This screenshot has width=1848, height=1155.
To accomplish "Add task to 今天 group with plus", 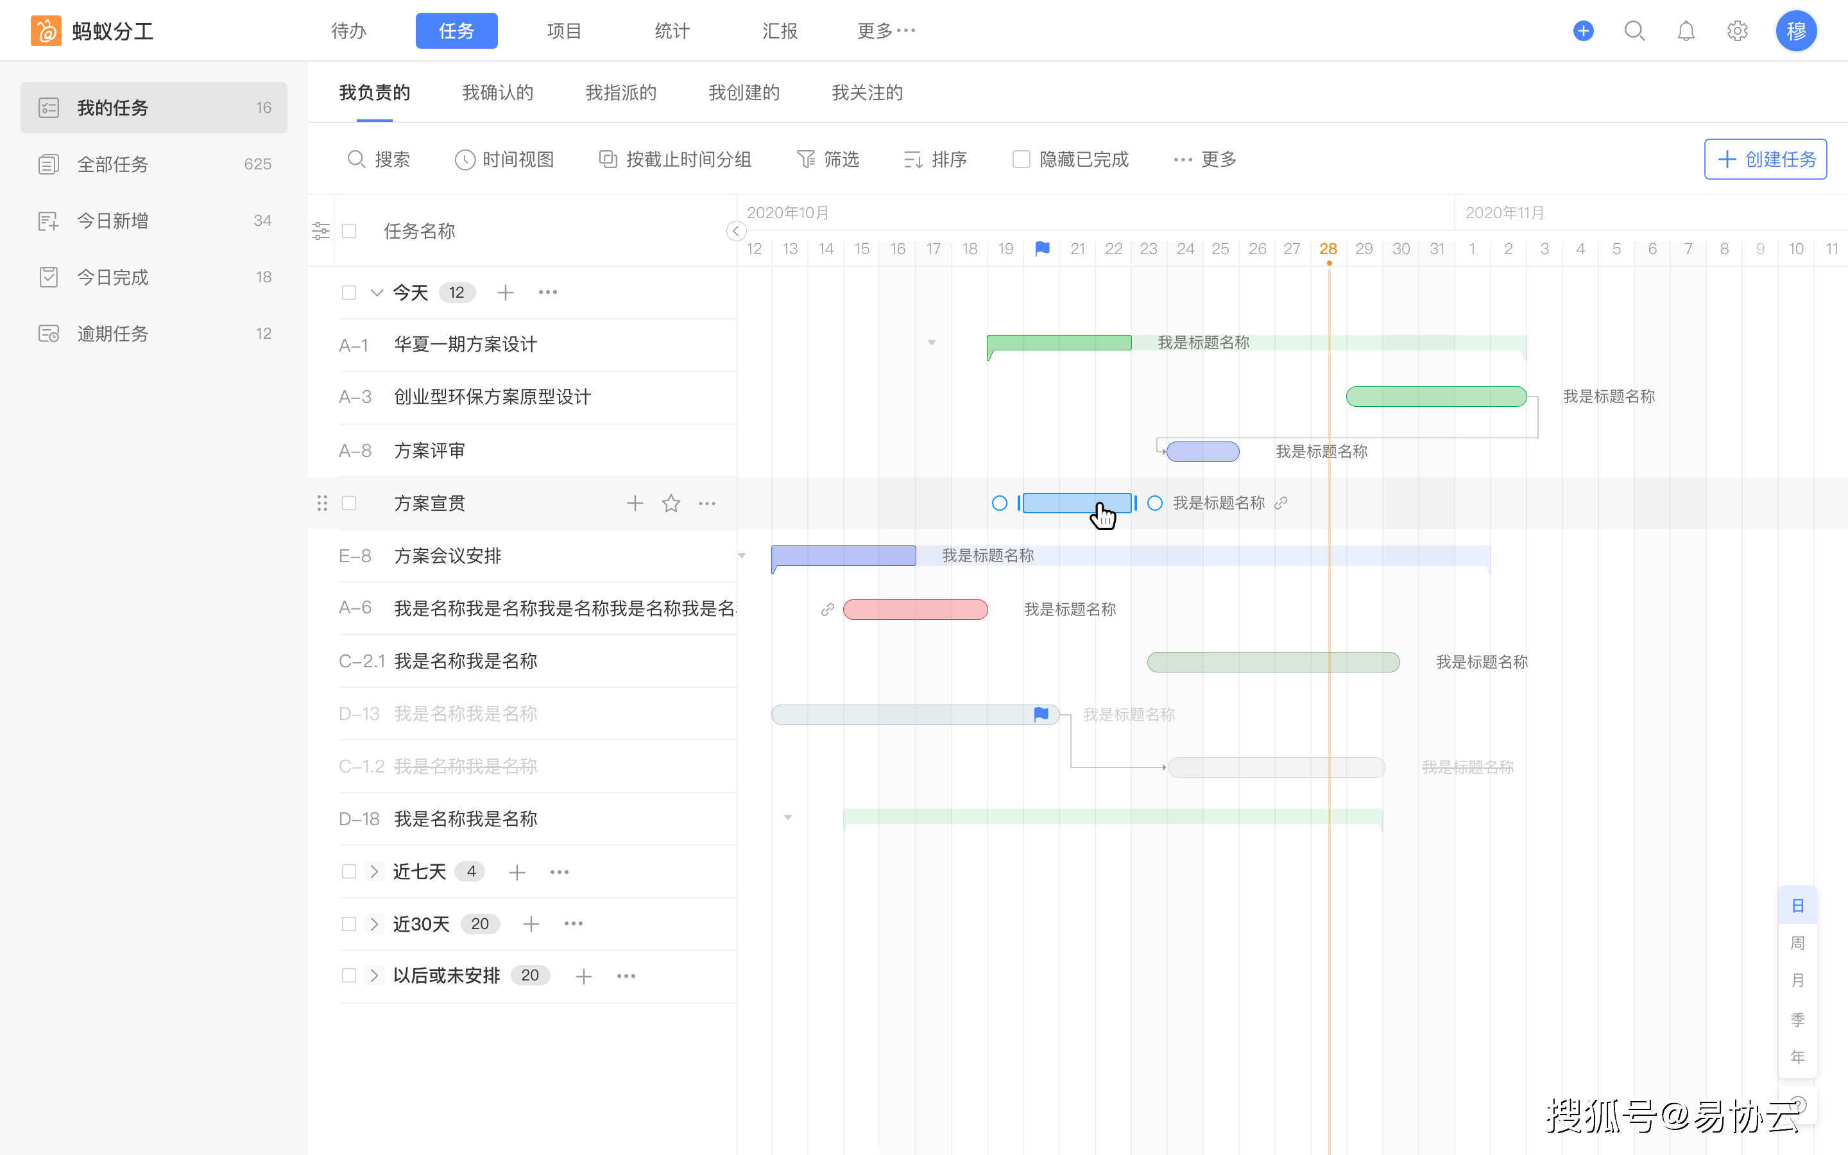I will 506,293.
